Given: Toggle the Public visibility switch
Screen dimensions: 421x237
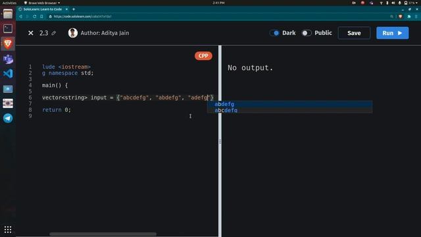Looking at the screenshot, I should (307, 33).
